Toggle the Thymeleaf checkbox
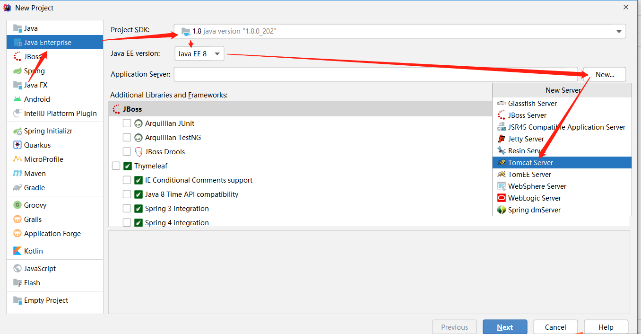The width and height of the screenshot is (641, 334). click(x=116, y=166)
